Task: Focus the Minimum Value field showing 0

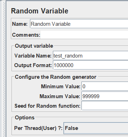Action: [x=105, y=86]
